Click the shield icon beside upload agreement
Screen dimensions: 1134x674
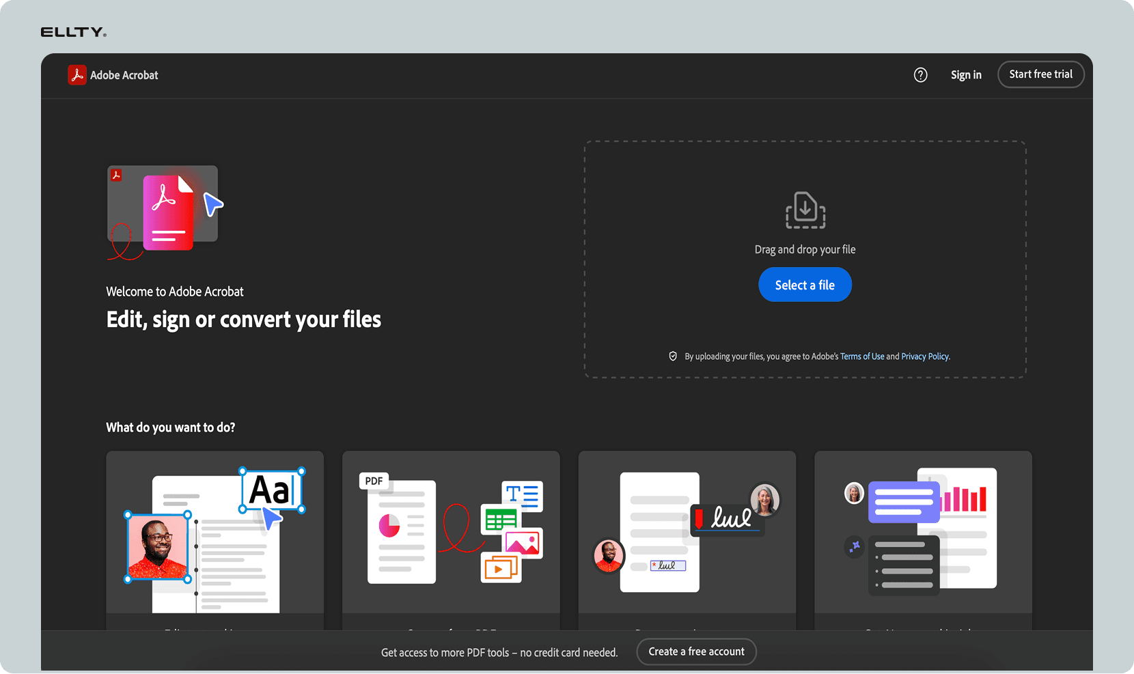click(x=673, y=356)
